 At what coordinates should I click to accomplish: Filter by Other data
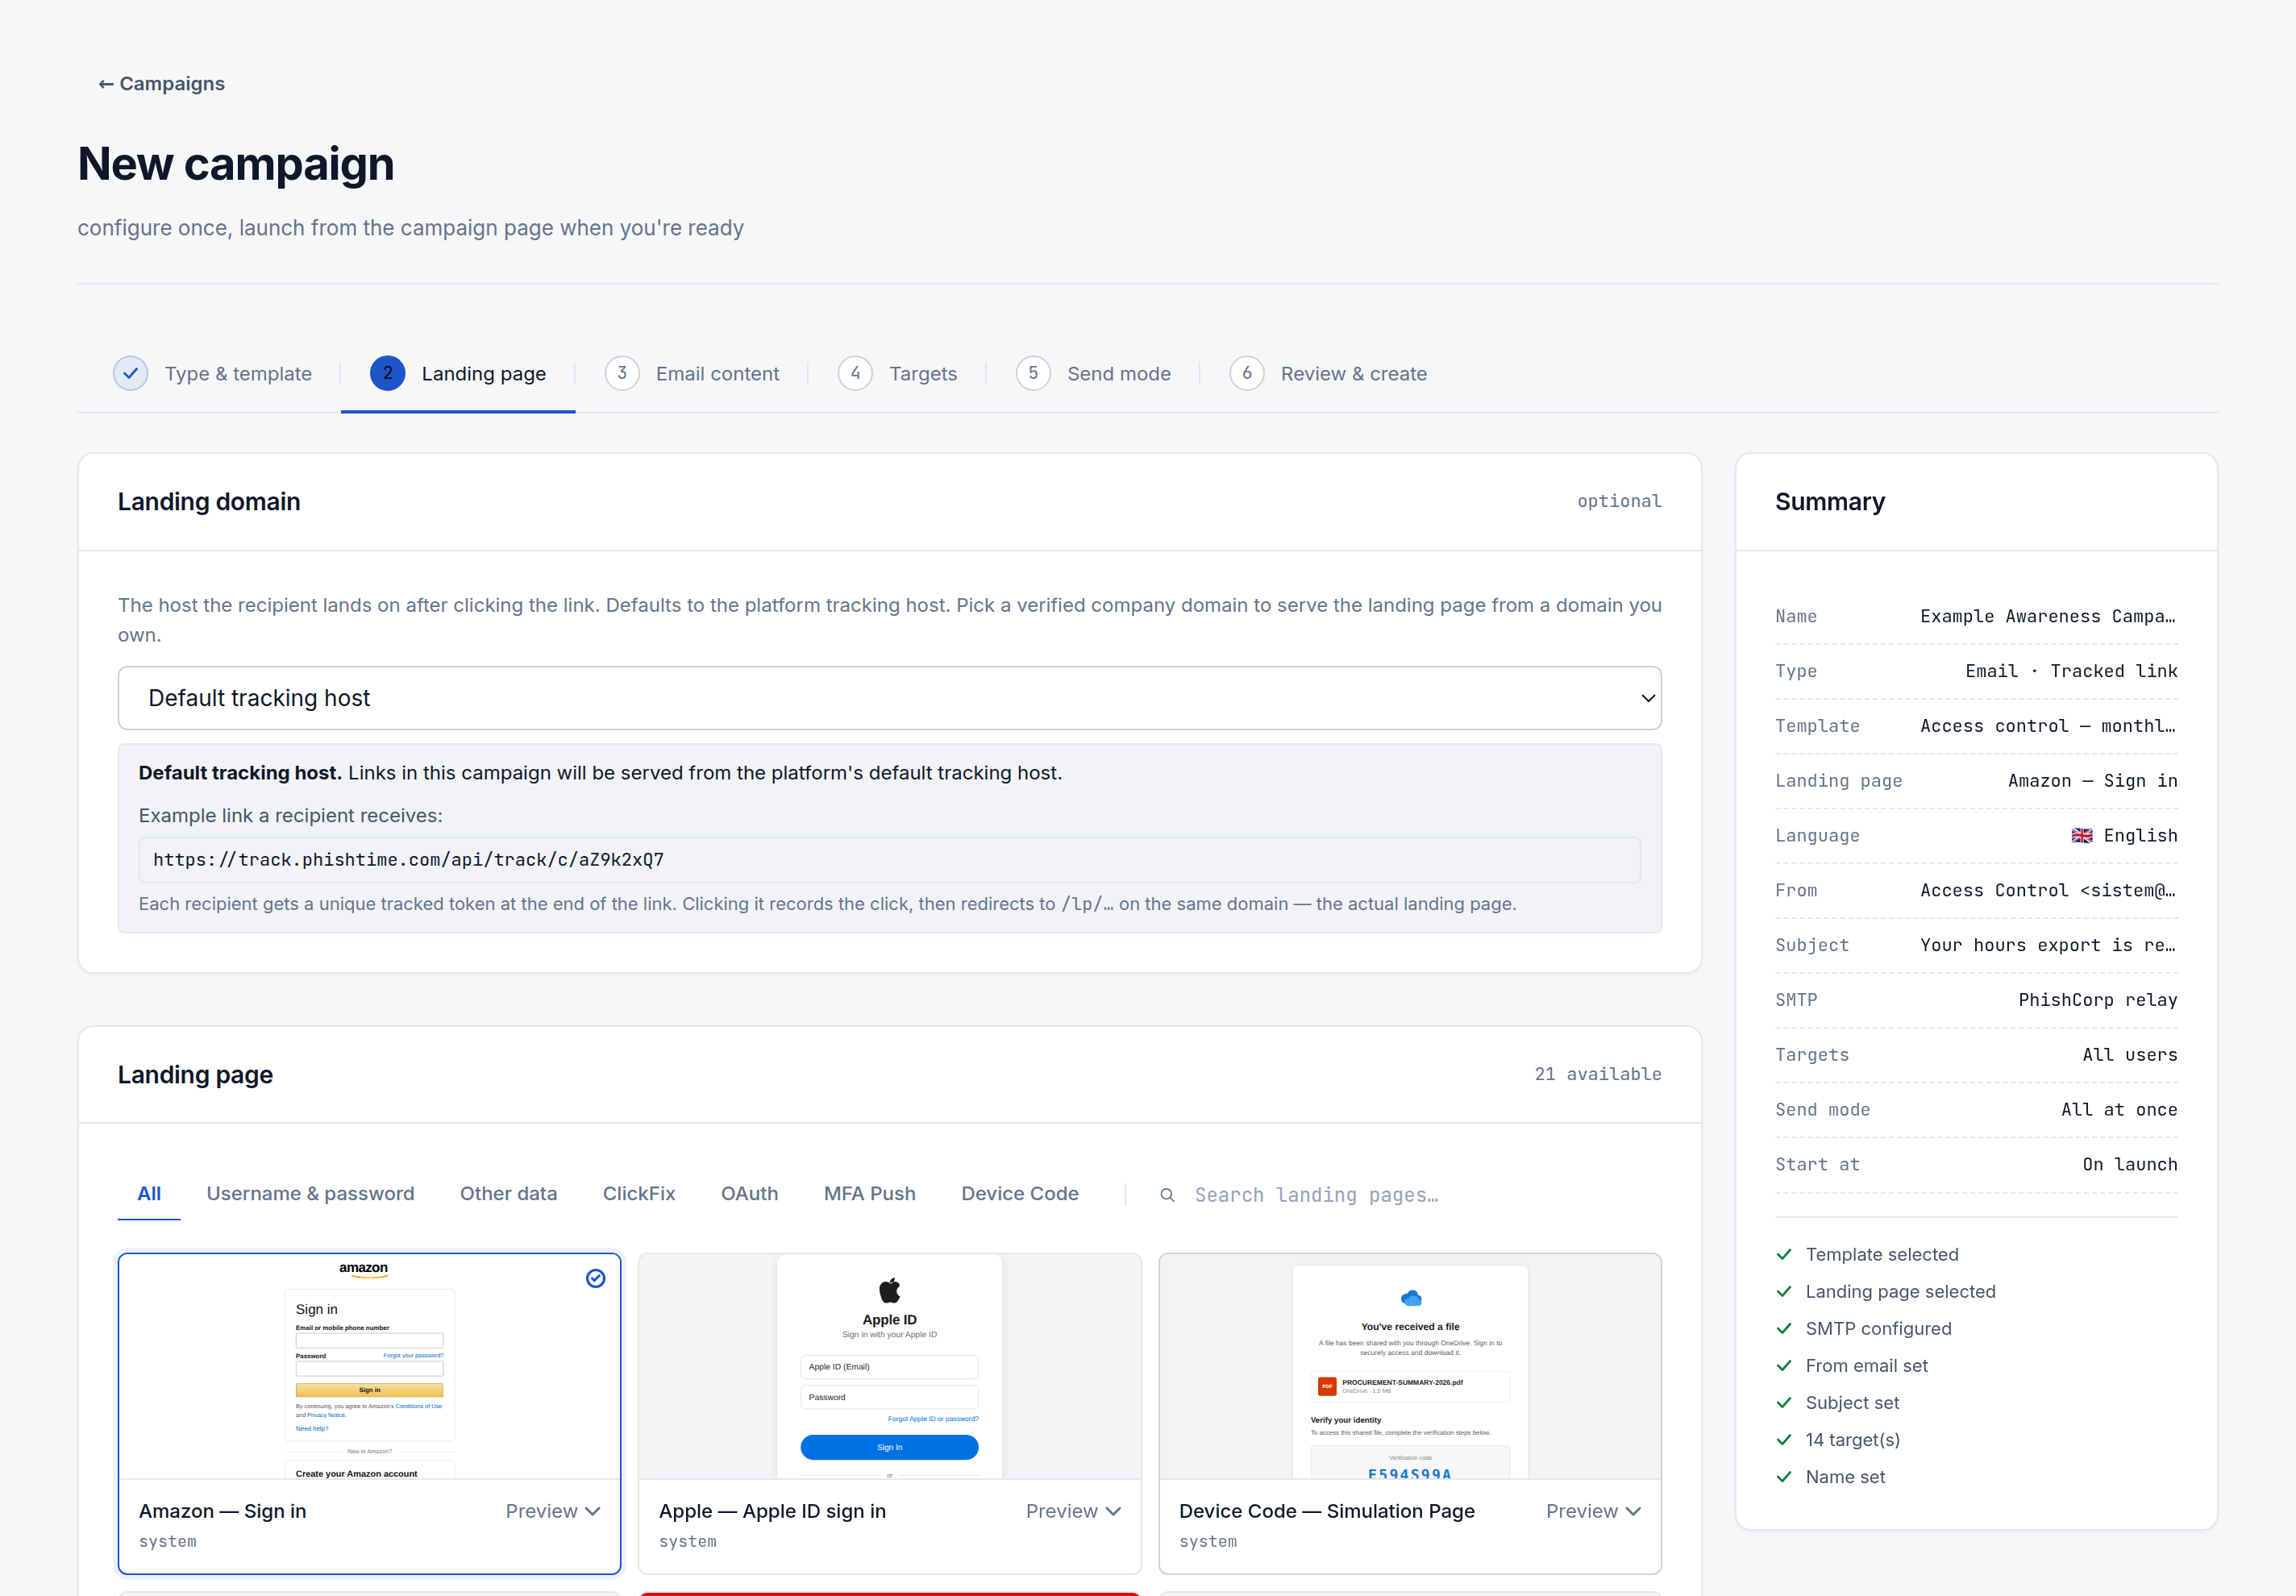coord(508,1194)
